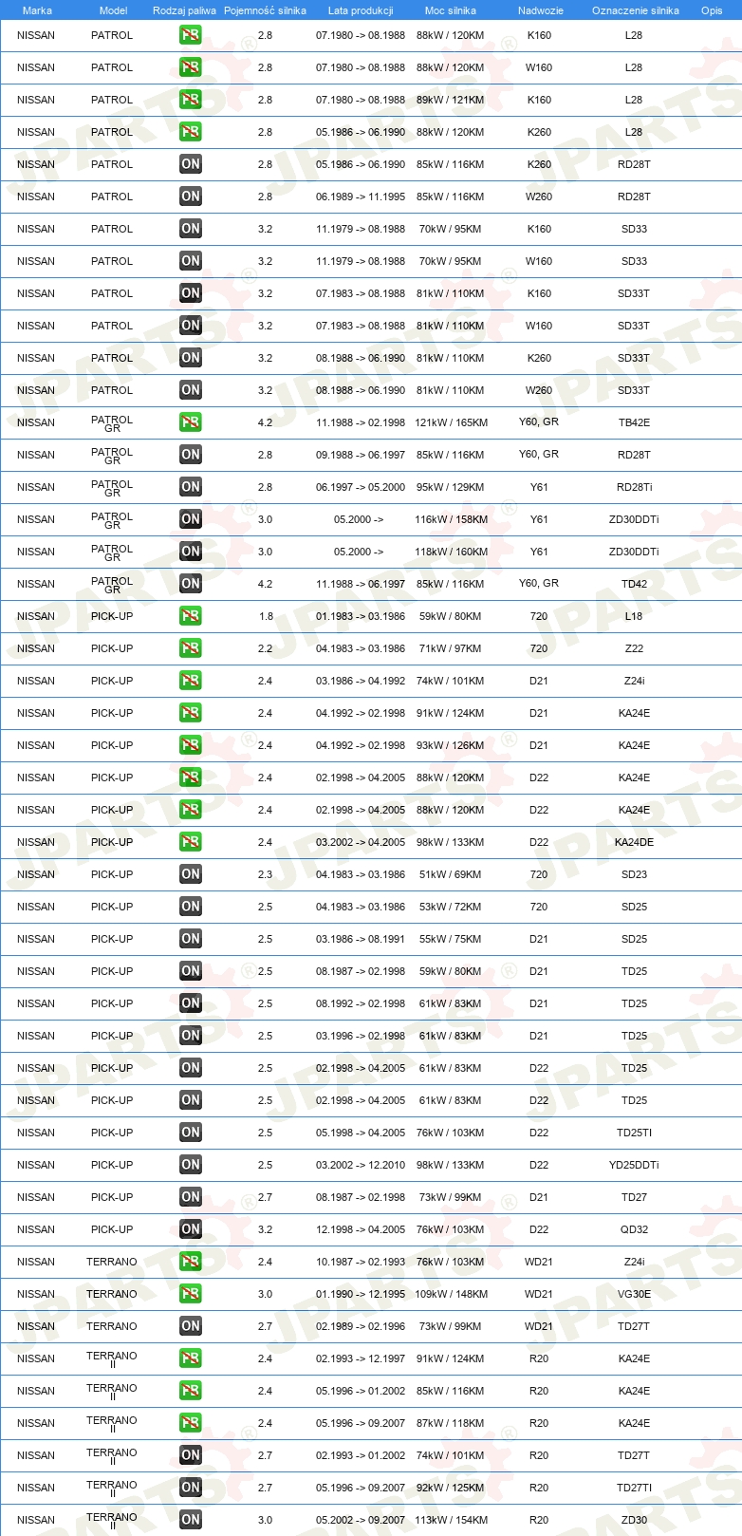
Task: Click petrol PB icon in PATROL W160 L28 row
Action: 191,67
